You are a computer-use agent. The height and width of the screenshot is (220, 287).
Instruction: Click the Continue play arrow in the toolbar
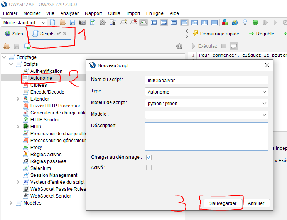coord(275,22)
